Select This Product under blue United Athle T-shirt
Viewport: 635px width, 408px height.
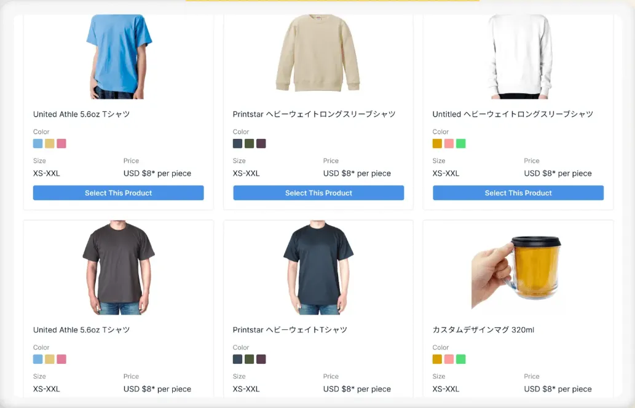118,193
